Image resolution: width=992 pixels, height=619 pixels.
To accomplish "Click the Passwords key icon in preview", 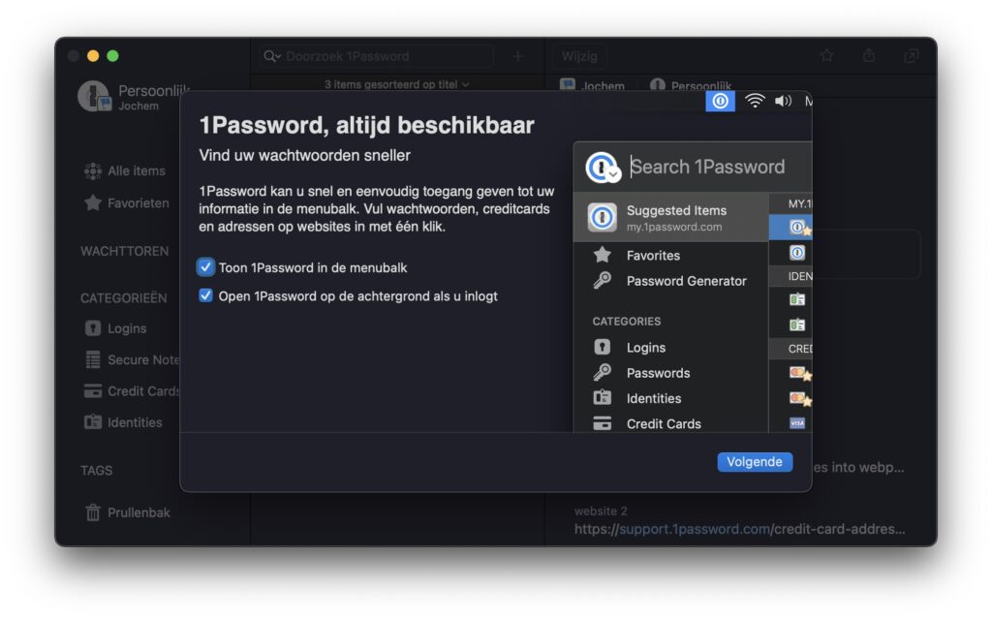I will [x=603, y=373].
